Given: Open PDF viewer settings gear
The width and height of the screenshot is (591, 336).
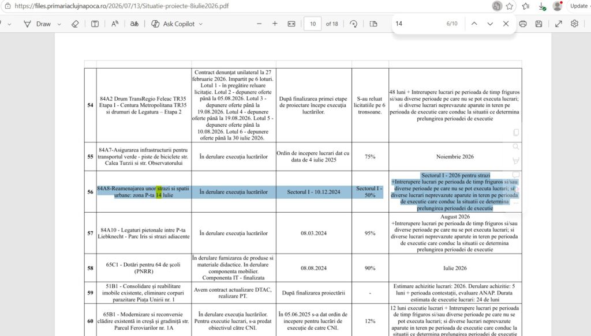Looking at the screenshot, I should (x=574, y=24).
